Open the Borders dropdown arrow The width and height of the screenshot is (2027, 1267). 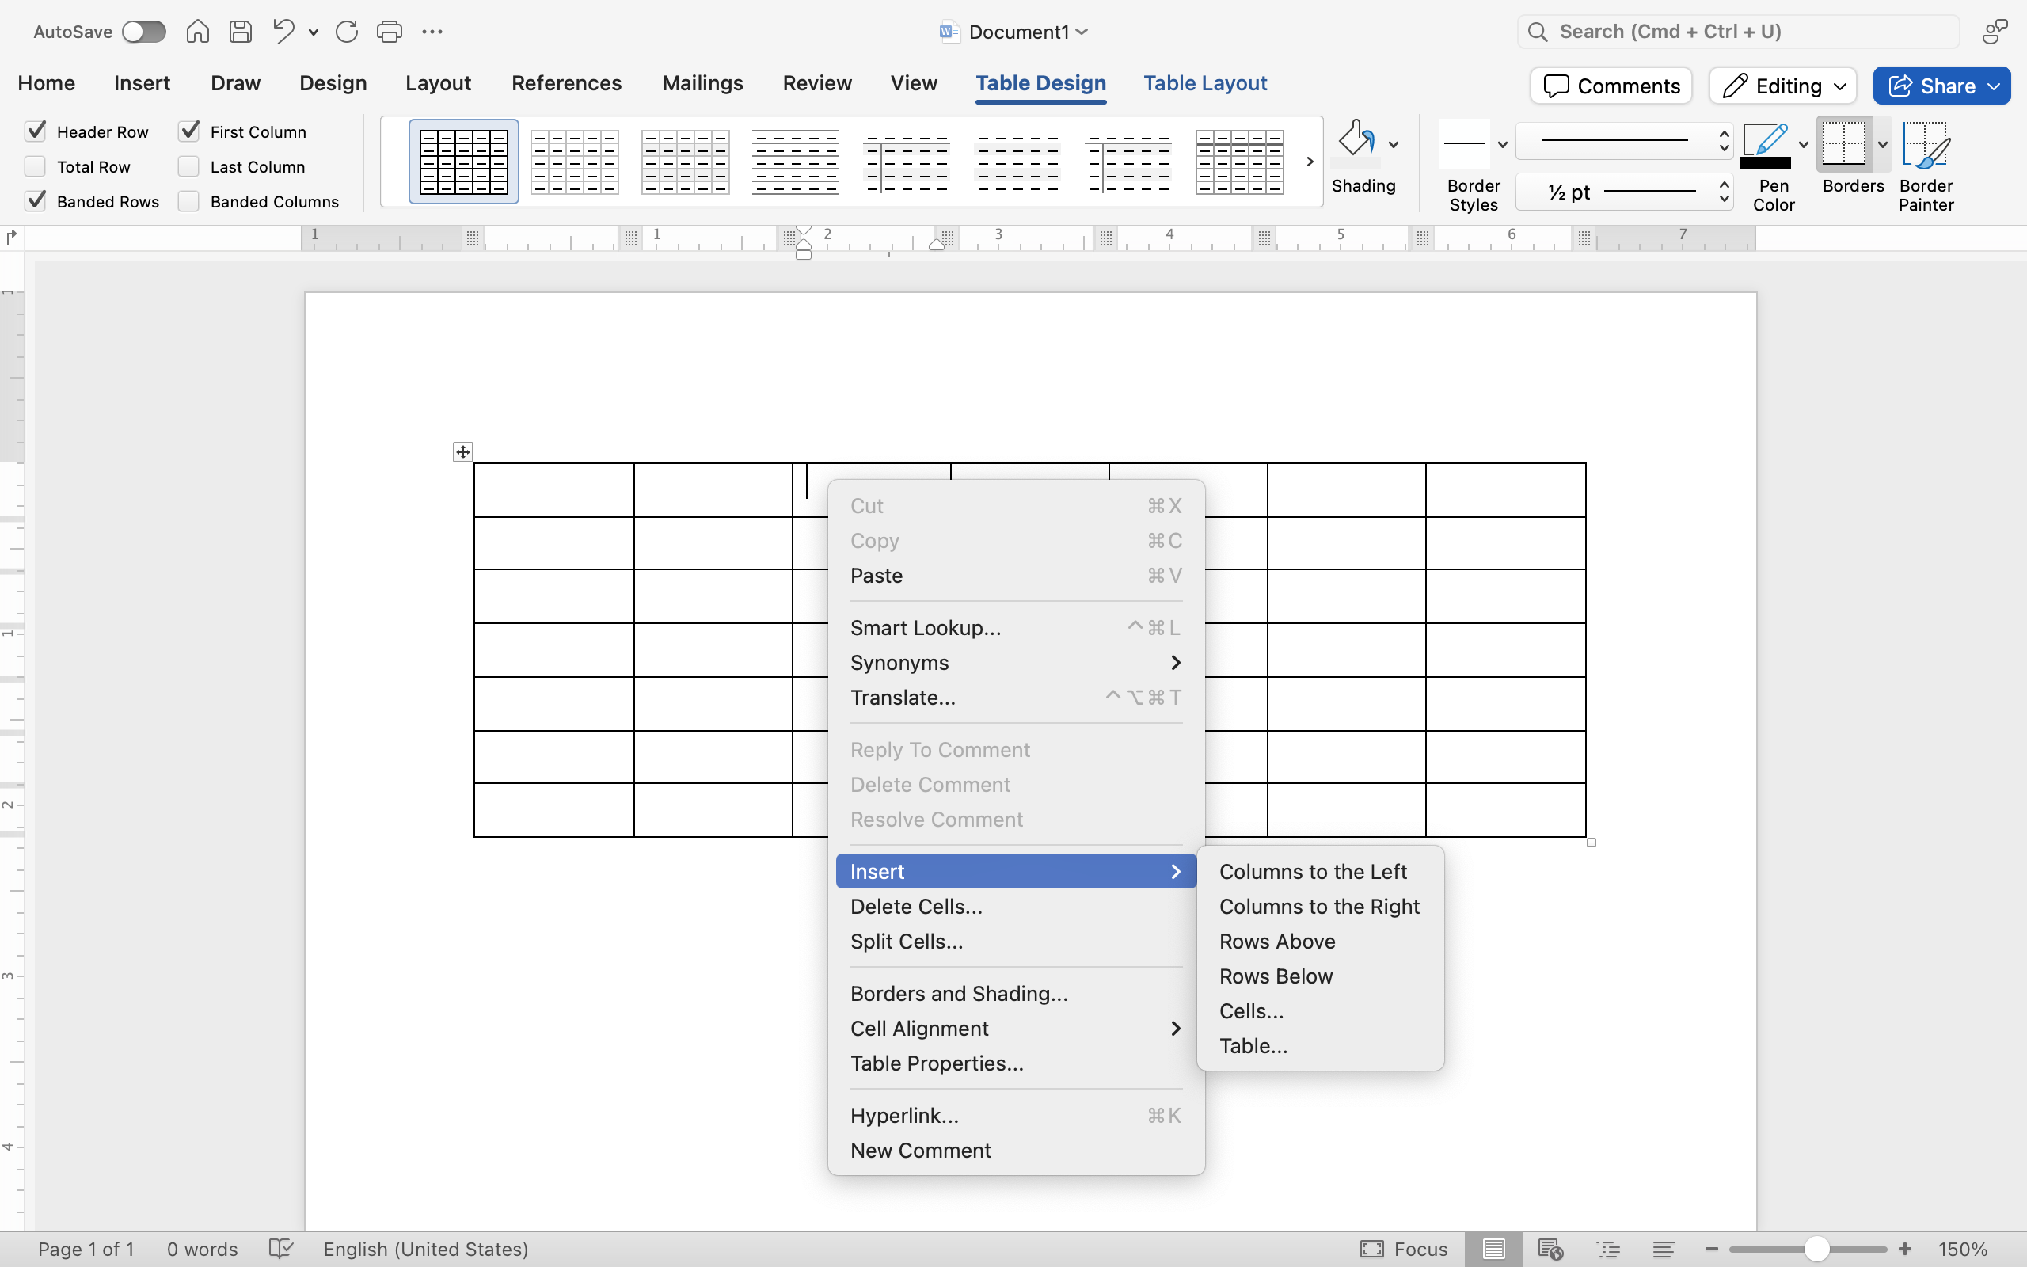pyautogui.click(x=1882, y=144)
